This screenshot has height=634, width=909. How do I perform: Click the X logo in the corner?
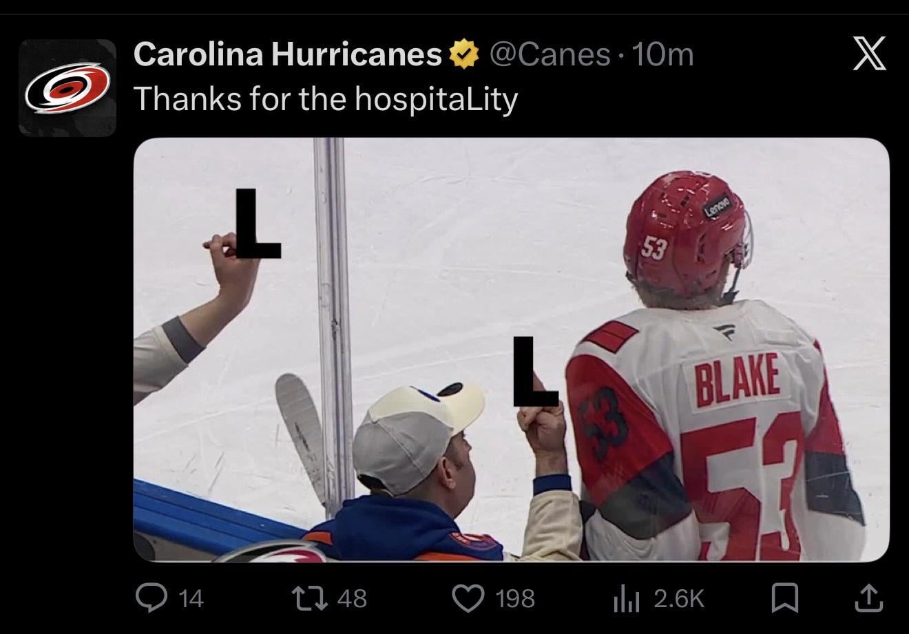[869, 54]
